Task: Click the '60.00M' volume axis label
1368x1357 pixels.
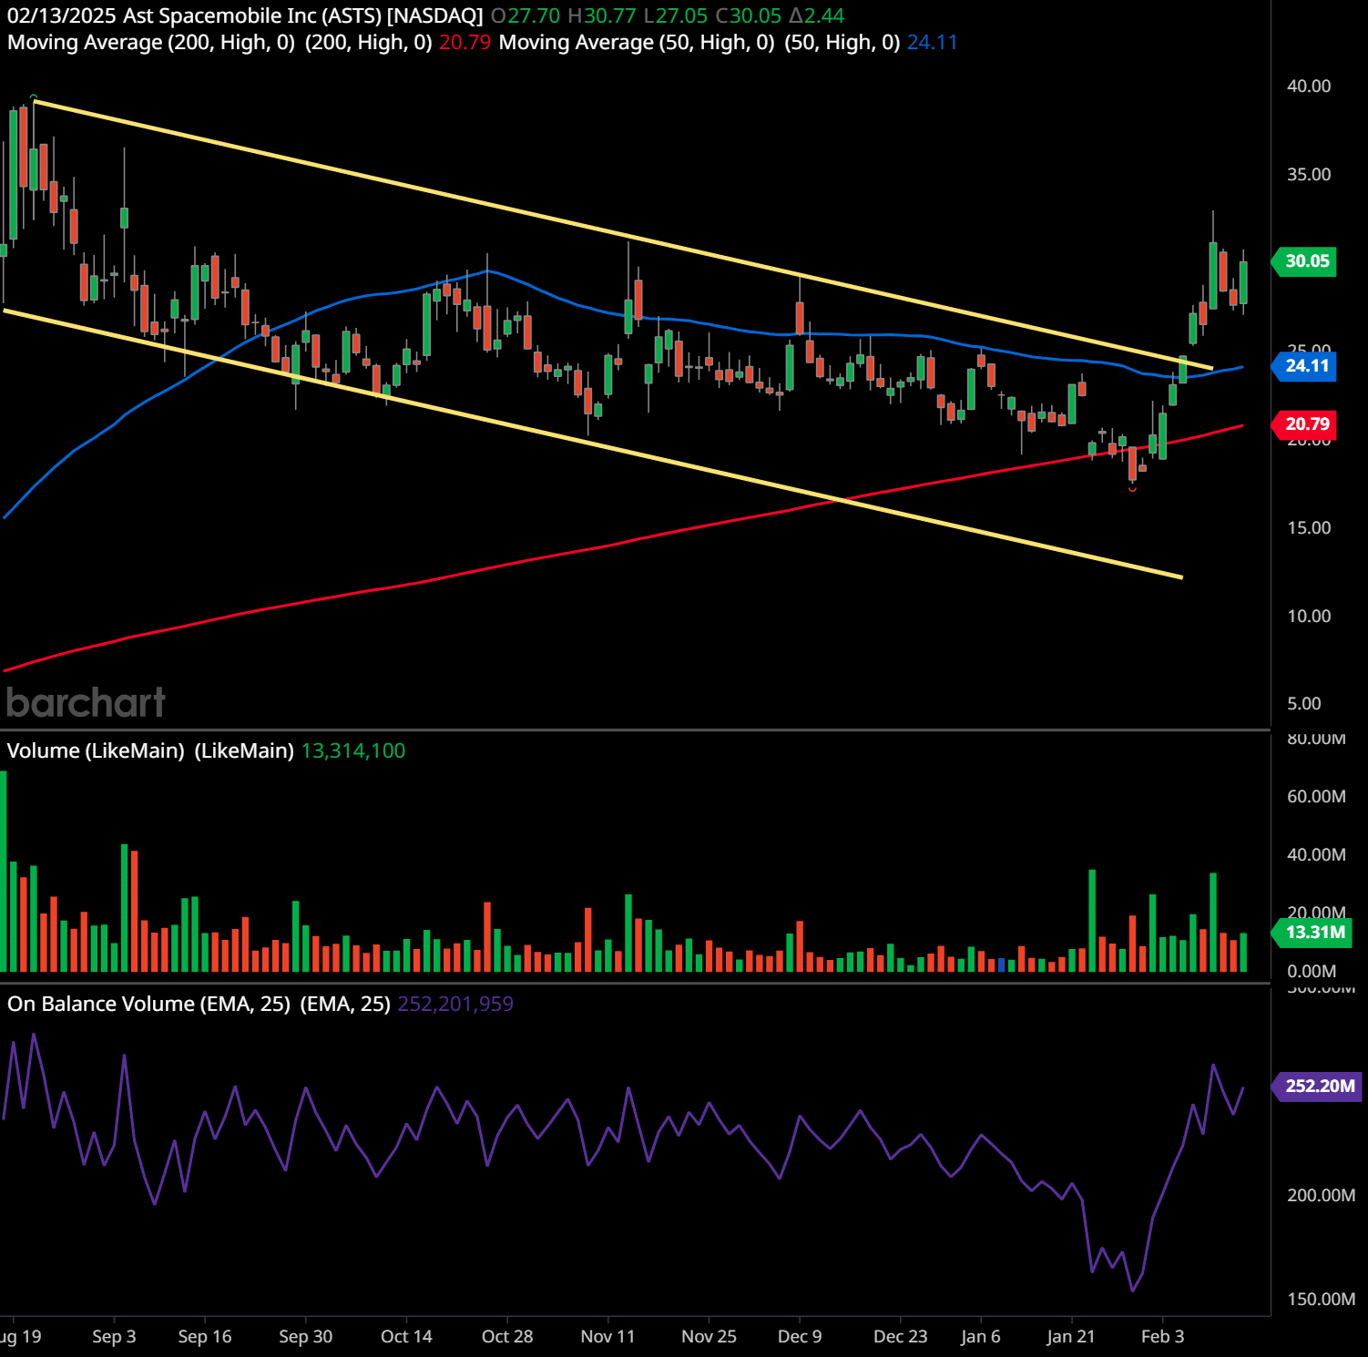Action: pyautogui.click(x=1316, y=796)
